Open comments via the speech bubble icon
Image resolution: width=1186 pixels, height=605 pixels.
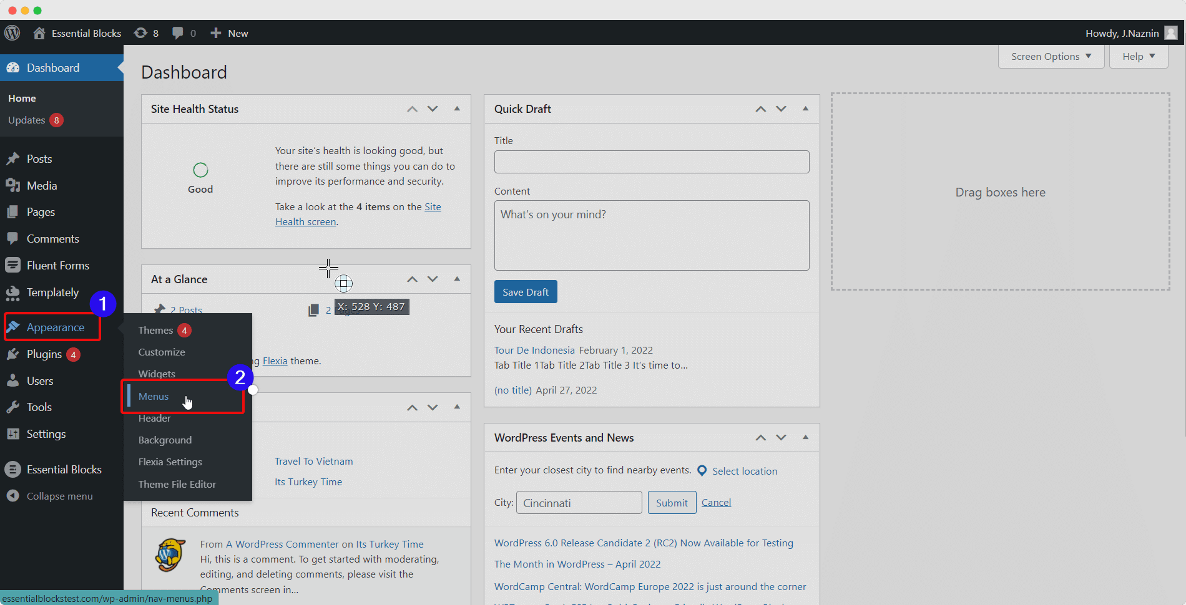[177, 32]
